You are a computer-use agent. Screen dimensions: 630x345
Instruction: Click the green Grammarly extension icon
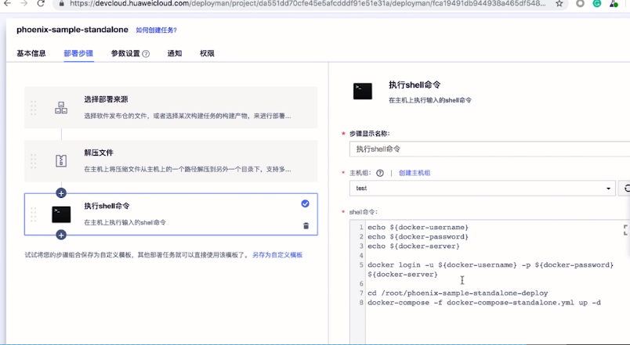pos(596,4)
